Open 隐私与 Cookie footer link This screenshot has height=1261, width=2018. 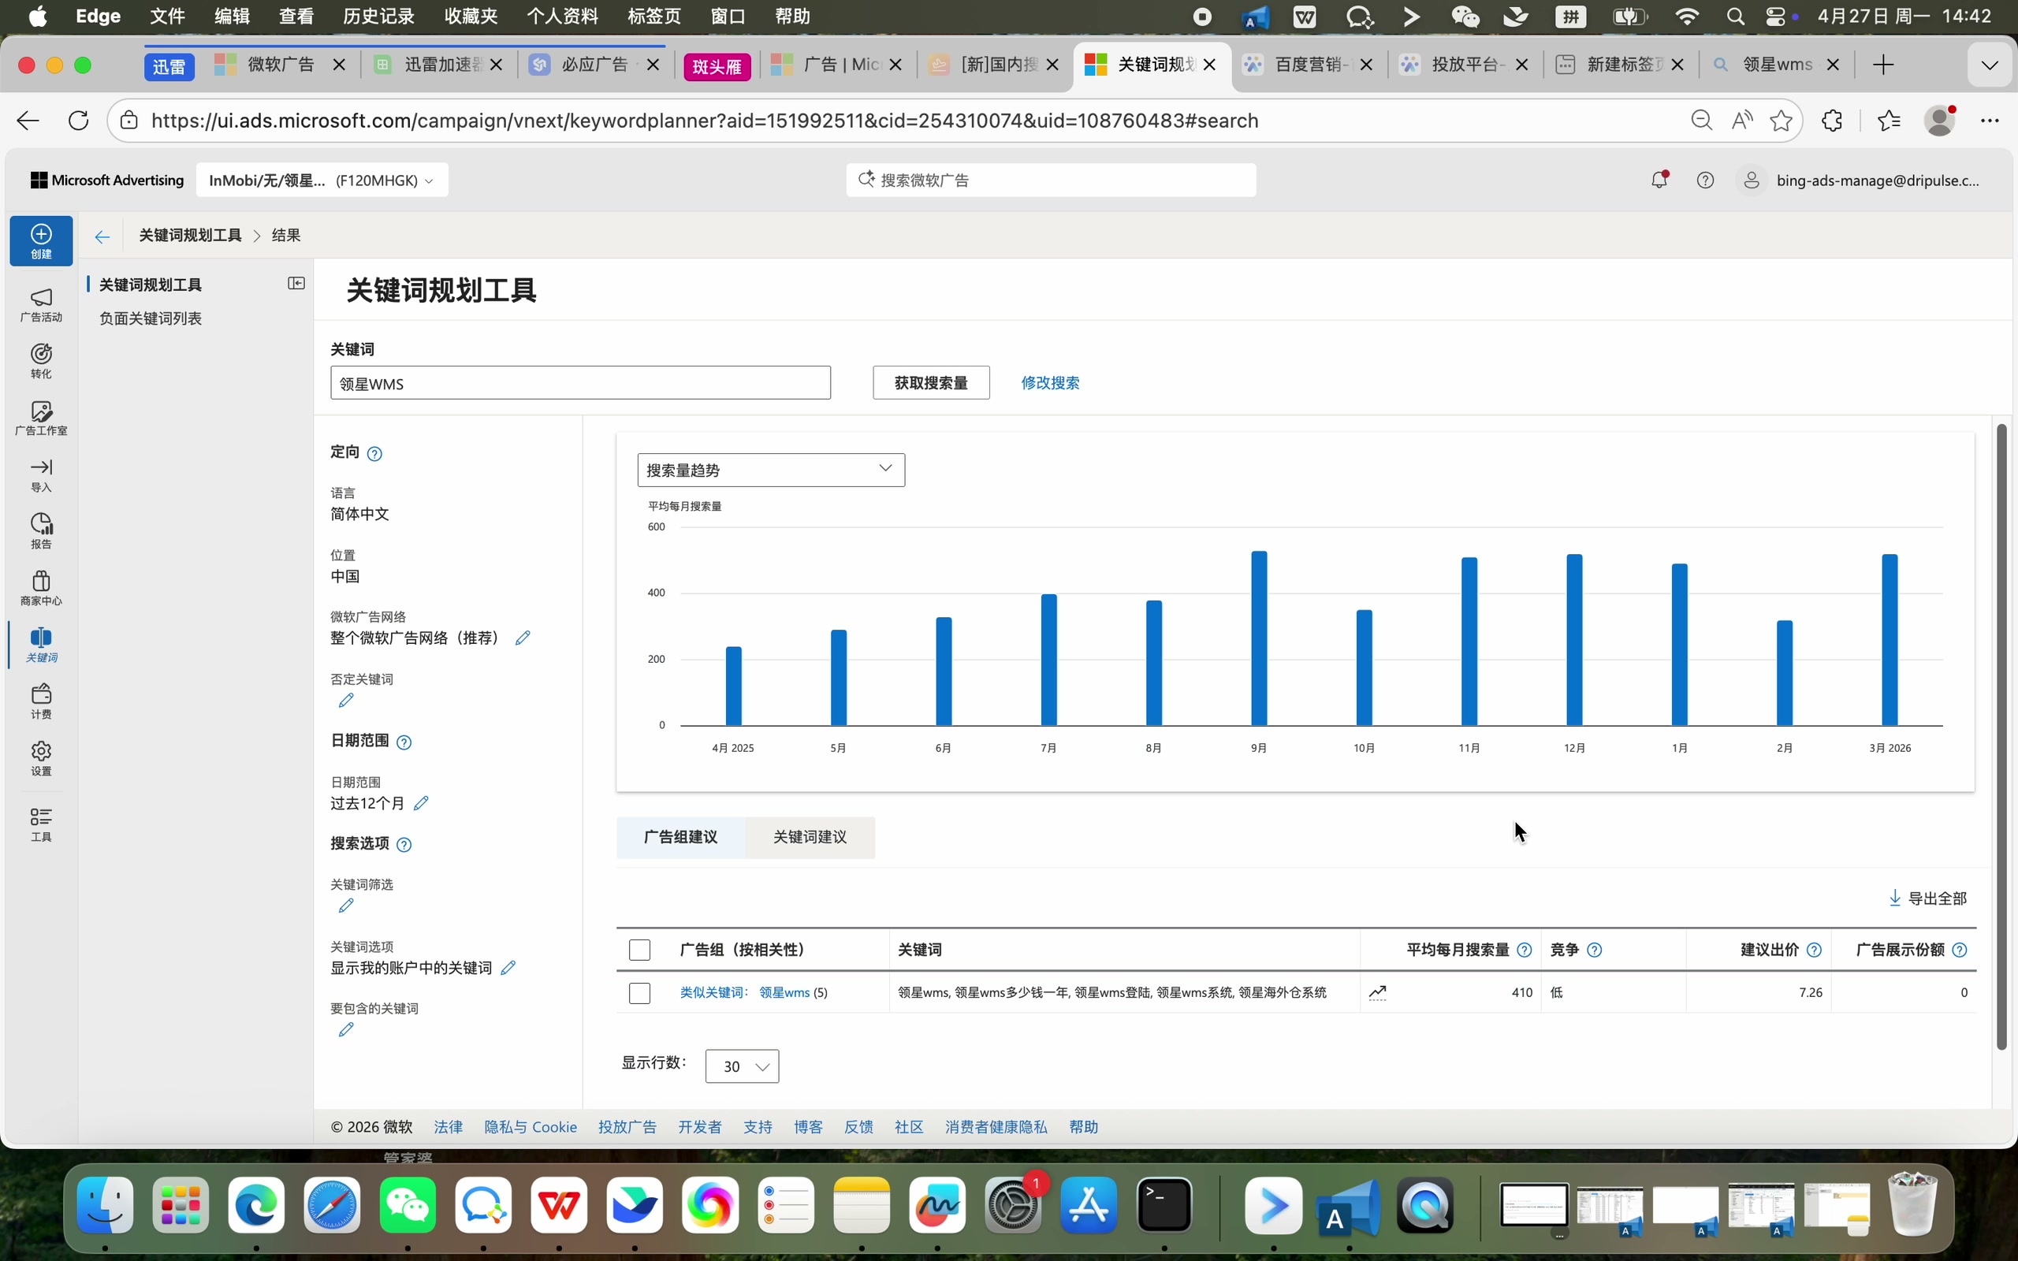click(531, 1127)
